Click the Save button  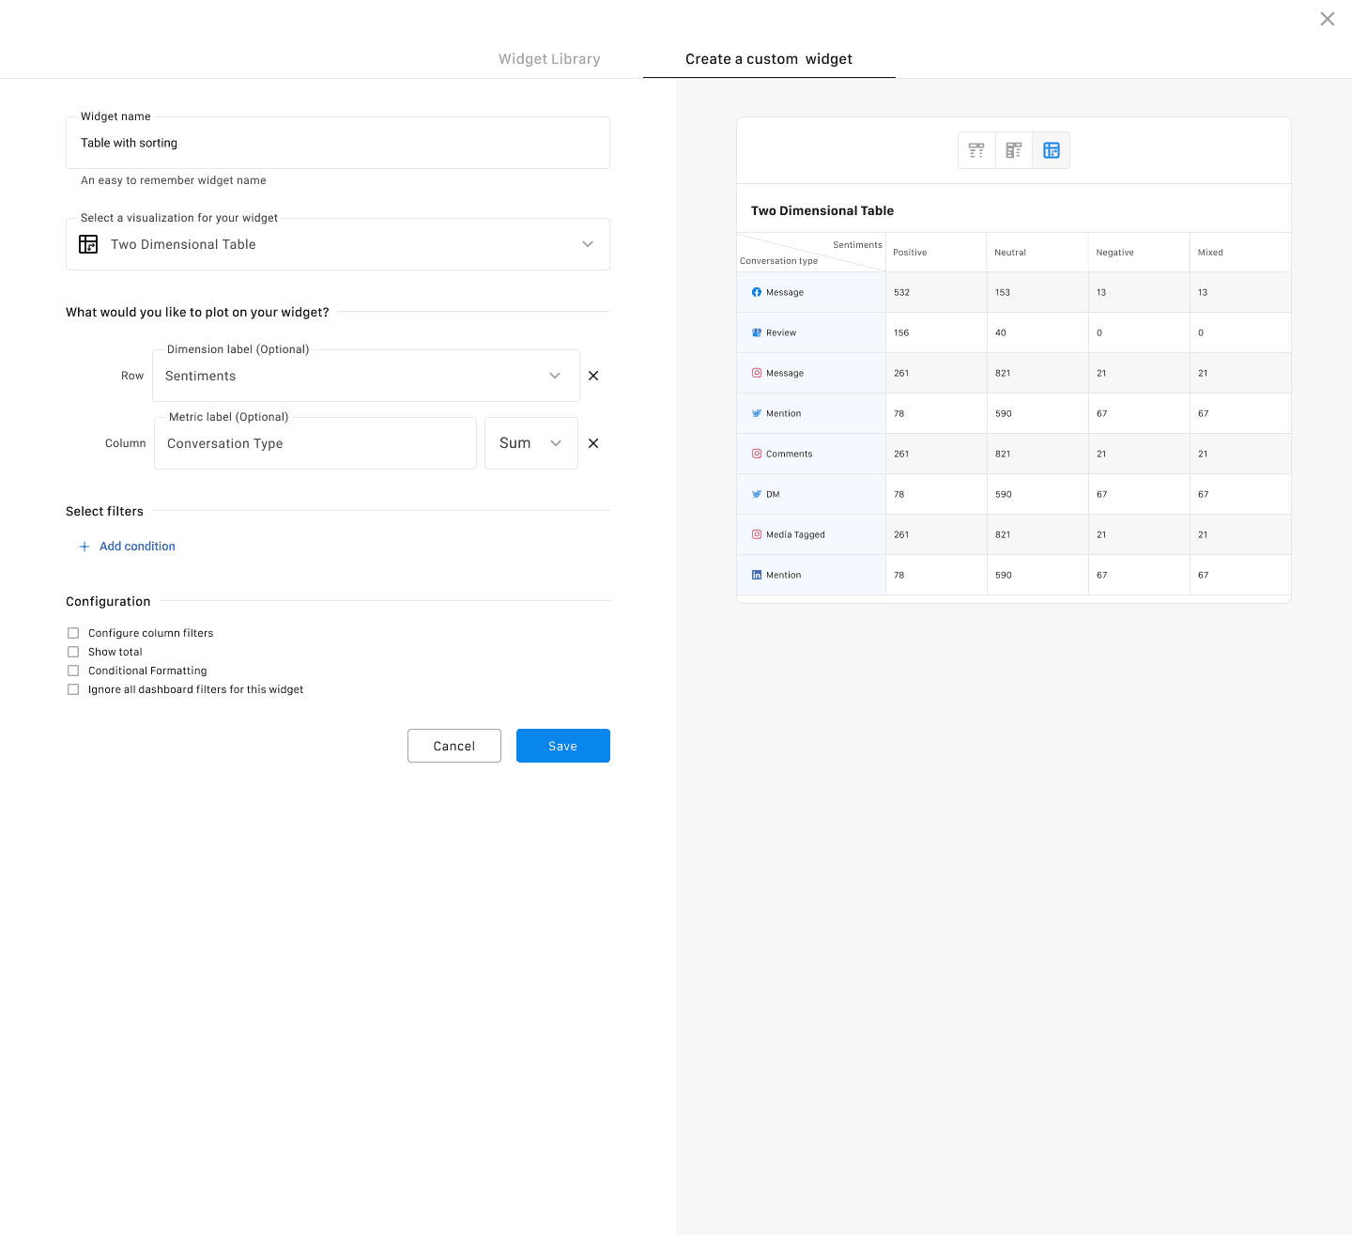(562, 746)
